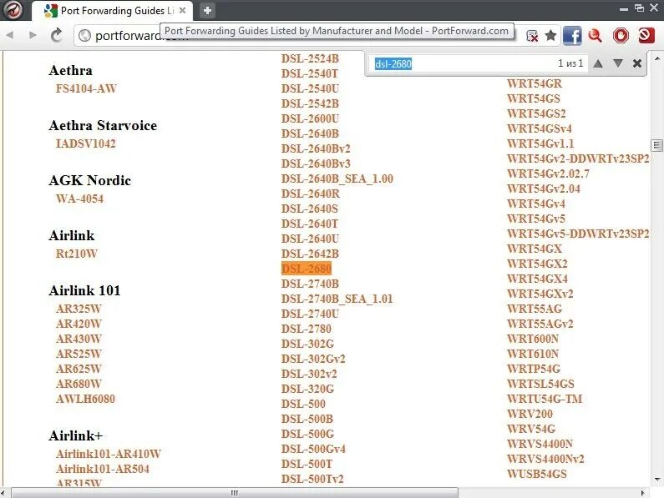Open the DSL-2740B link
The image size is (664, 498).
click(x=310, y=284)
